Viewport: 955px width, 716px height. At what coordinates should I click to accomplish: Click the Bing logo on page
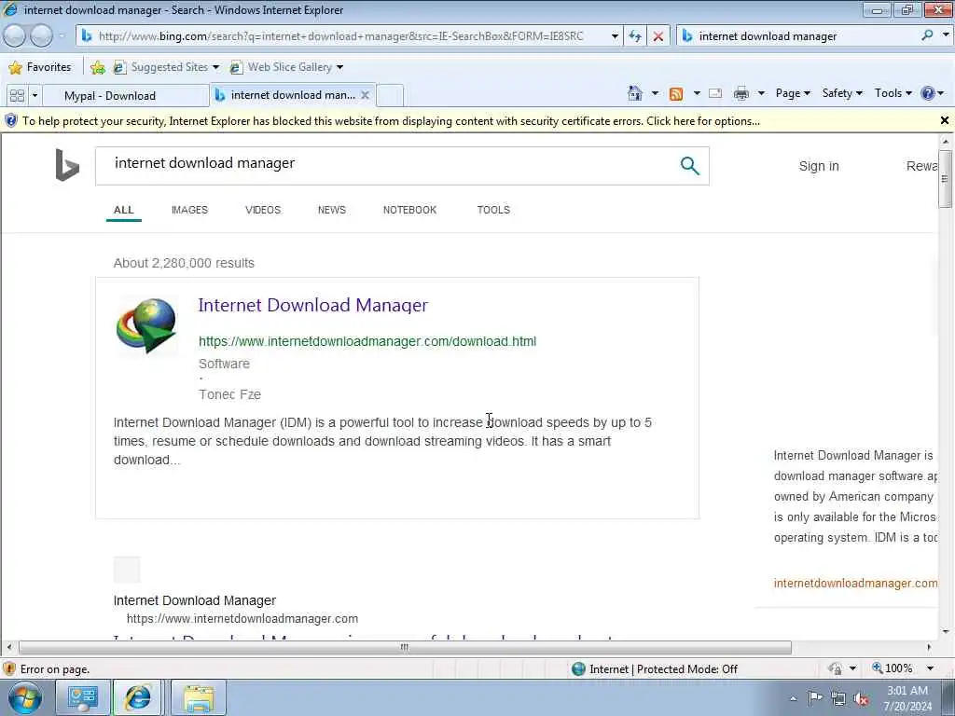coord(67,165)
